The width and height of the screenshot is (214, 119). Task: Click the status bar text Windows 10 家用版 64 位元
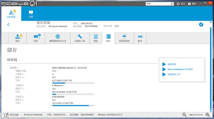110,115
